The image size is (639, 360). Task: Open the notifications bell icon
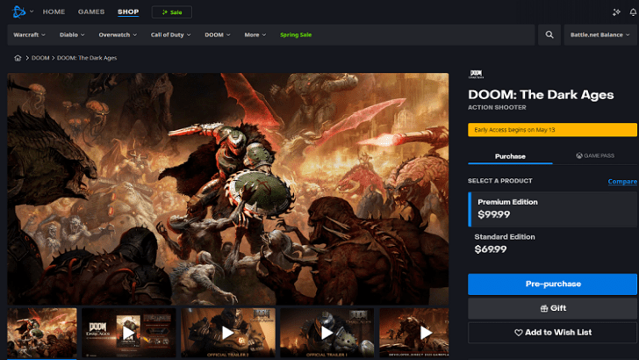coord(633,12)
